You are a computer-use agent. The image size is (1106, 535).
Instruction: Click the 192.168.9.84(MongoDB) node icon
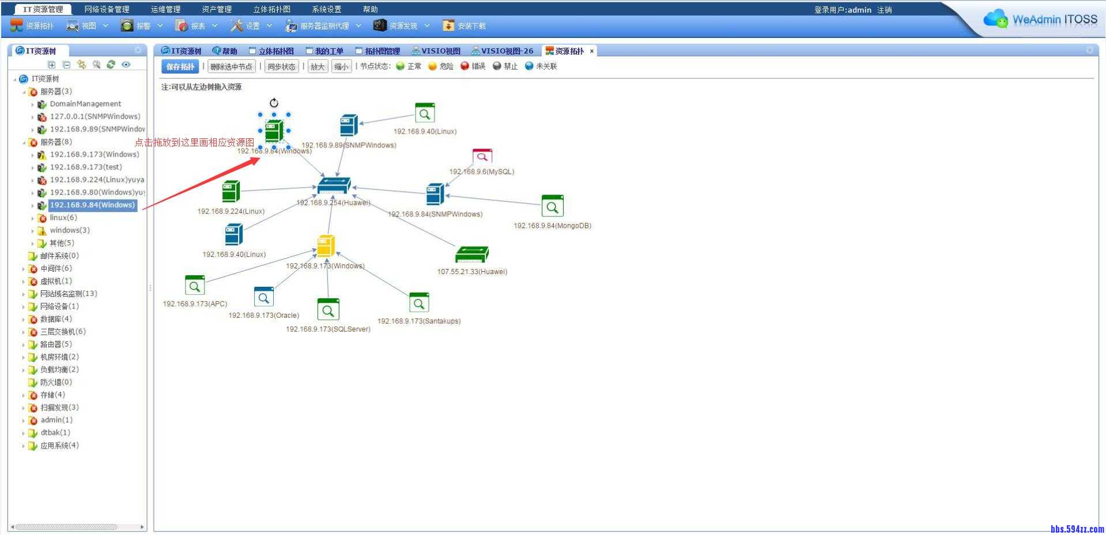[552, 206]
